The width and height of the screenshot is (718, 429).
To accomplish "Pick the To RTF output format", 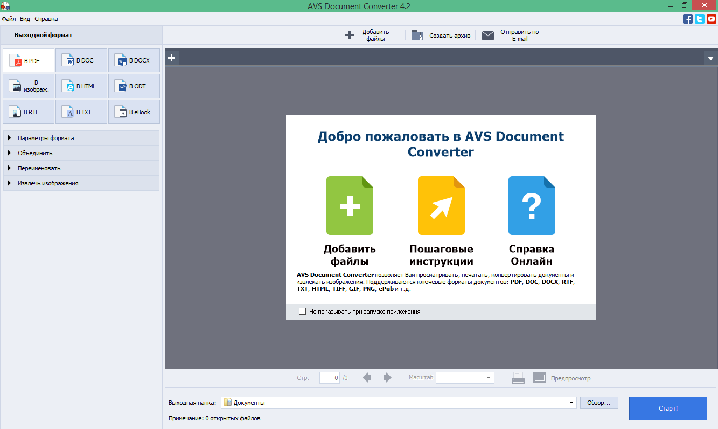I will click(28, 112).
